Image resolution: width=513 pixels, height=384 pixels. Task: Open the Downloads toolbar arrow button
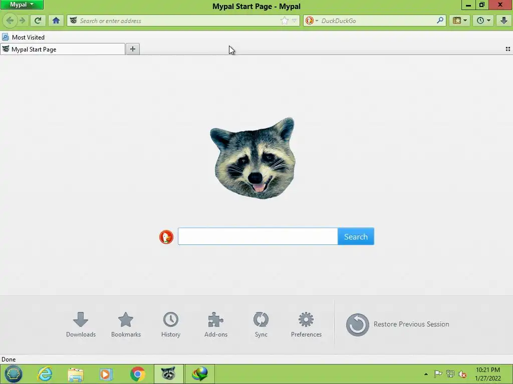click(504, 20)
